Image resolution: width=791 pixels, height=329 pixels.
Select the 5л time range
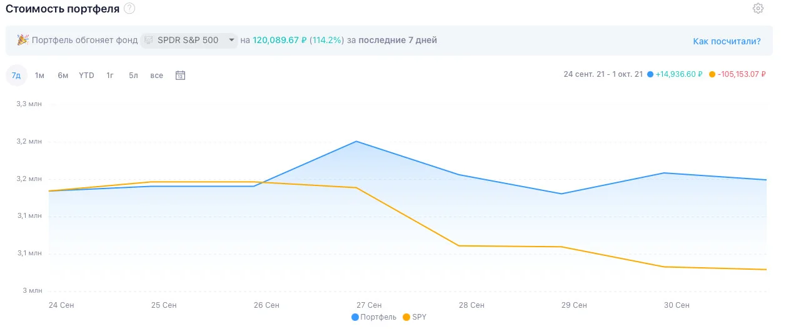133,76
